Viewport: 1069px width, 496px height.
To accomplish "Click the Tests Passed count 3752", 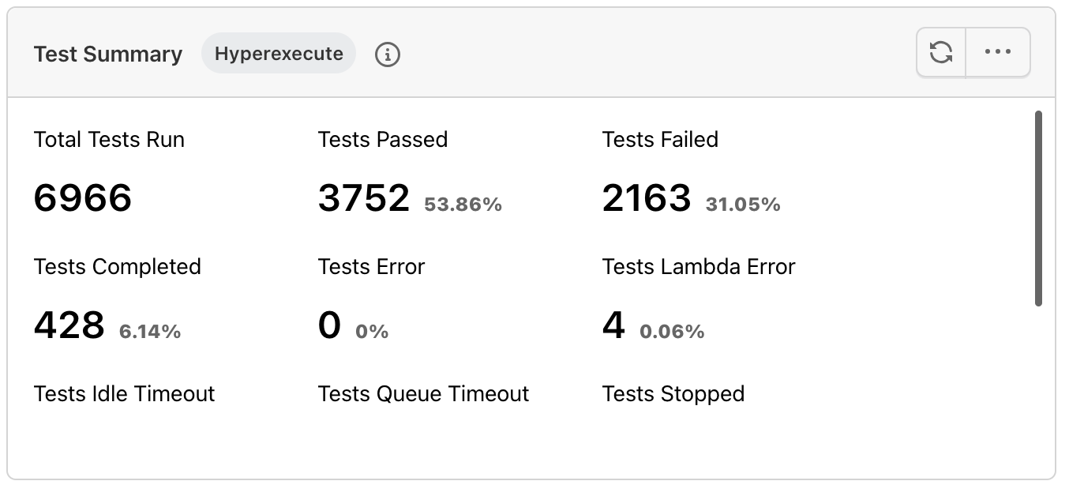I will coord(364,197).
